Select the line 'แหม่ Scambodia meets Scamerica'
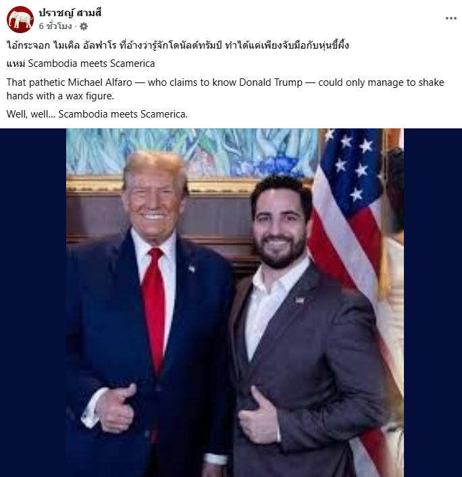The width and height of the screenshot is (462, 477). coord(80,64)
